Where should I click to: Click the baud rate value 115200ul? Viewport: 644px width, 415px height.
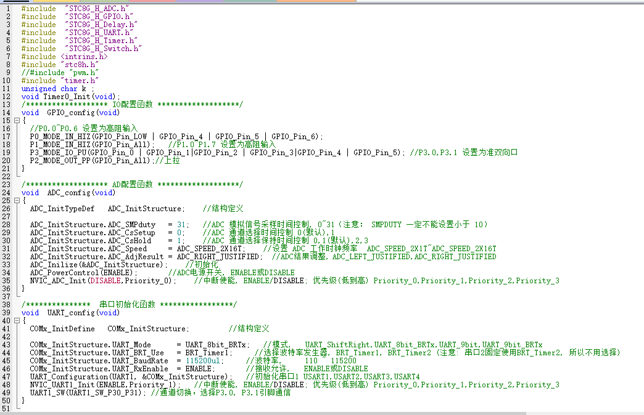pos(203,361)
